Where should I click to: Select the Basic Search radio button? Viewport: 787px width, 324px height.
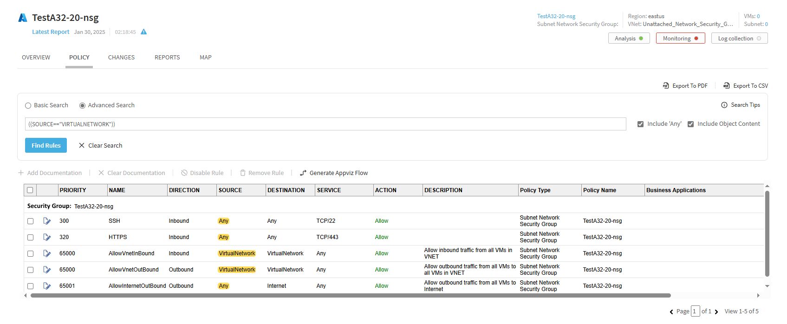(28, 106)
